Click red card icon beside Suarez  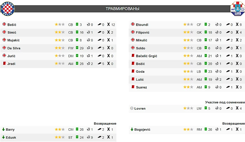coord(133,87)
